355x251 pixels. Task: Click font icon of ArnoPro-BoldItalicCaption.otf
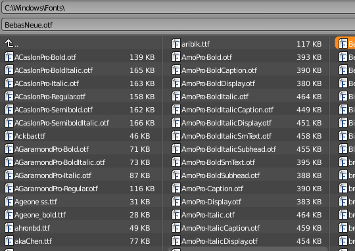(x=176, y=109)
